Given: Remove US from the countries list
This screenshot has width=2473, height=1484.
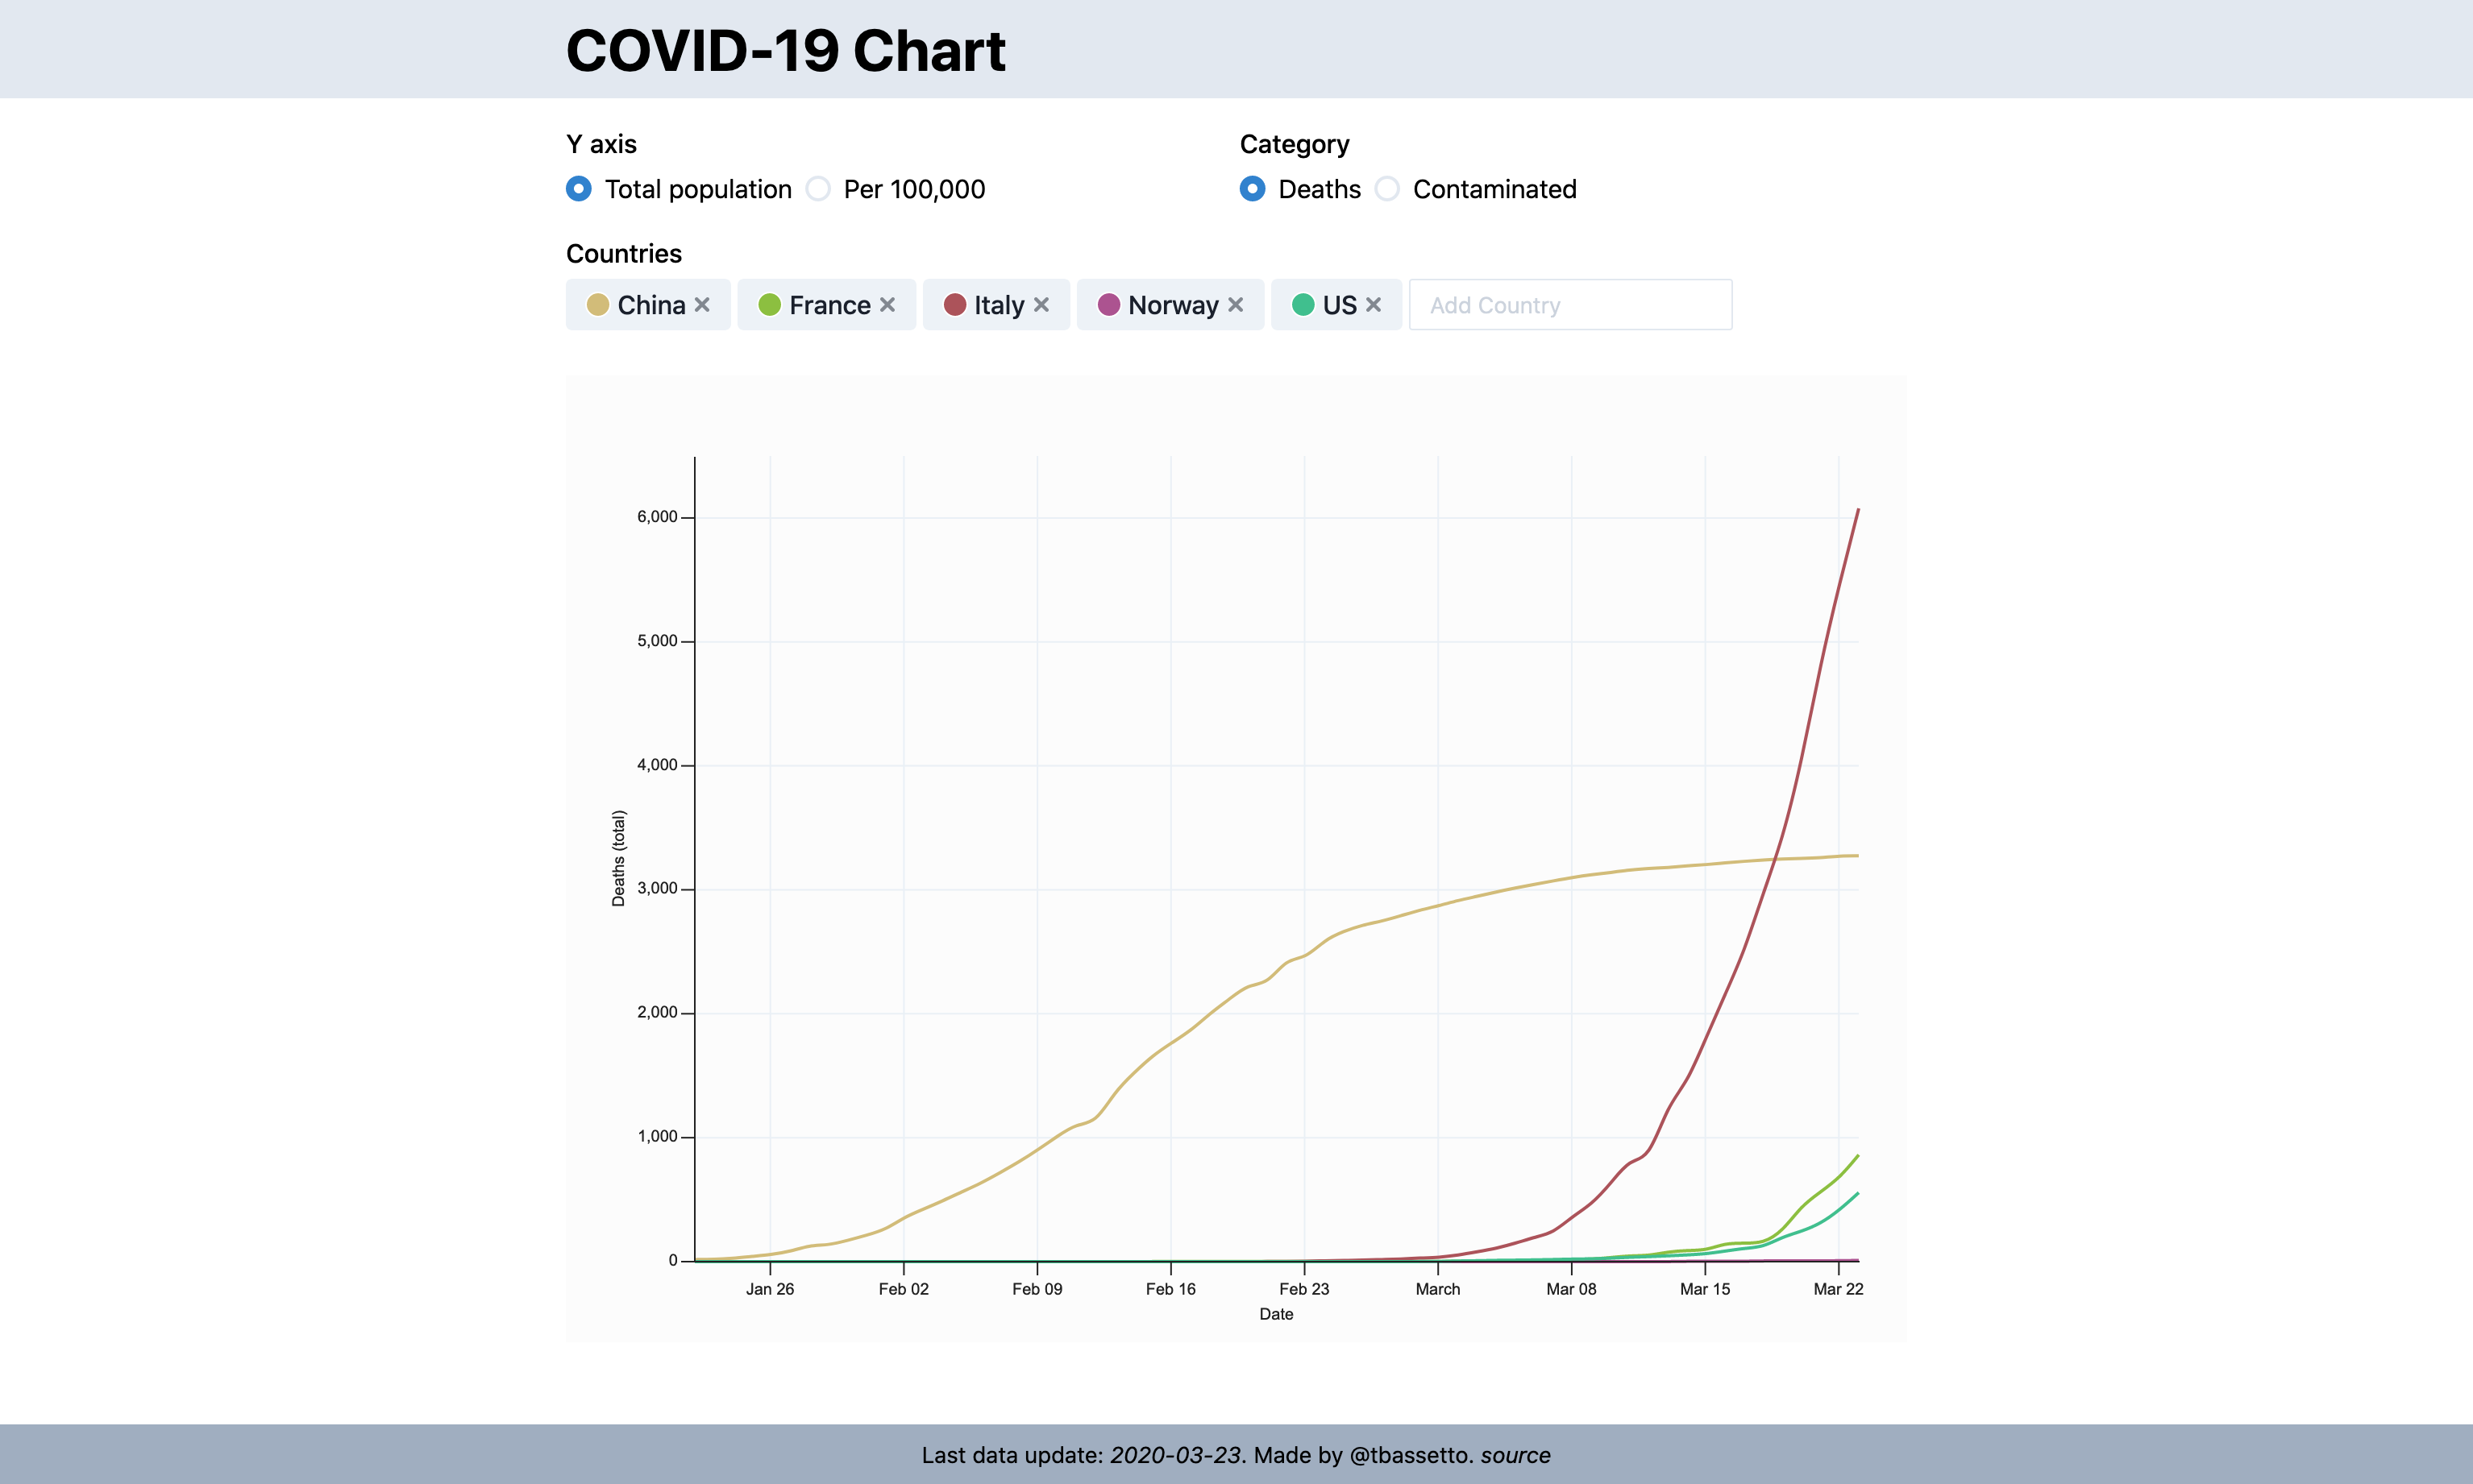Looking at the screenshot, I should 1374,305.
